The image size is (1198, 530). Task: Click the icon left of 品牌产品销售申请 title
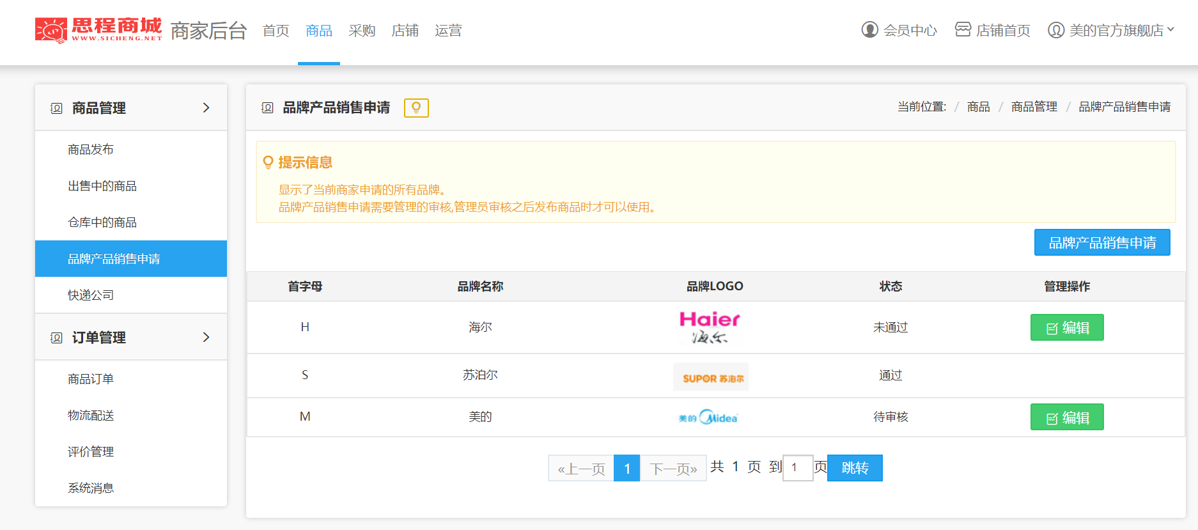267,107
